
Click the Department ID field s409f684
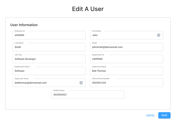coord(126,59)
